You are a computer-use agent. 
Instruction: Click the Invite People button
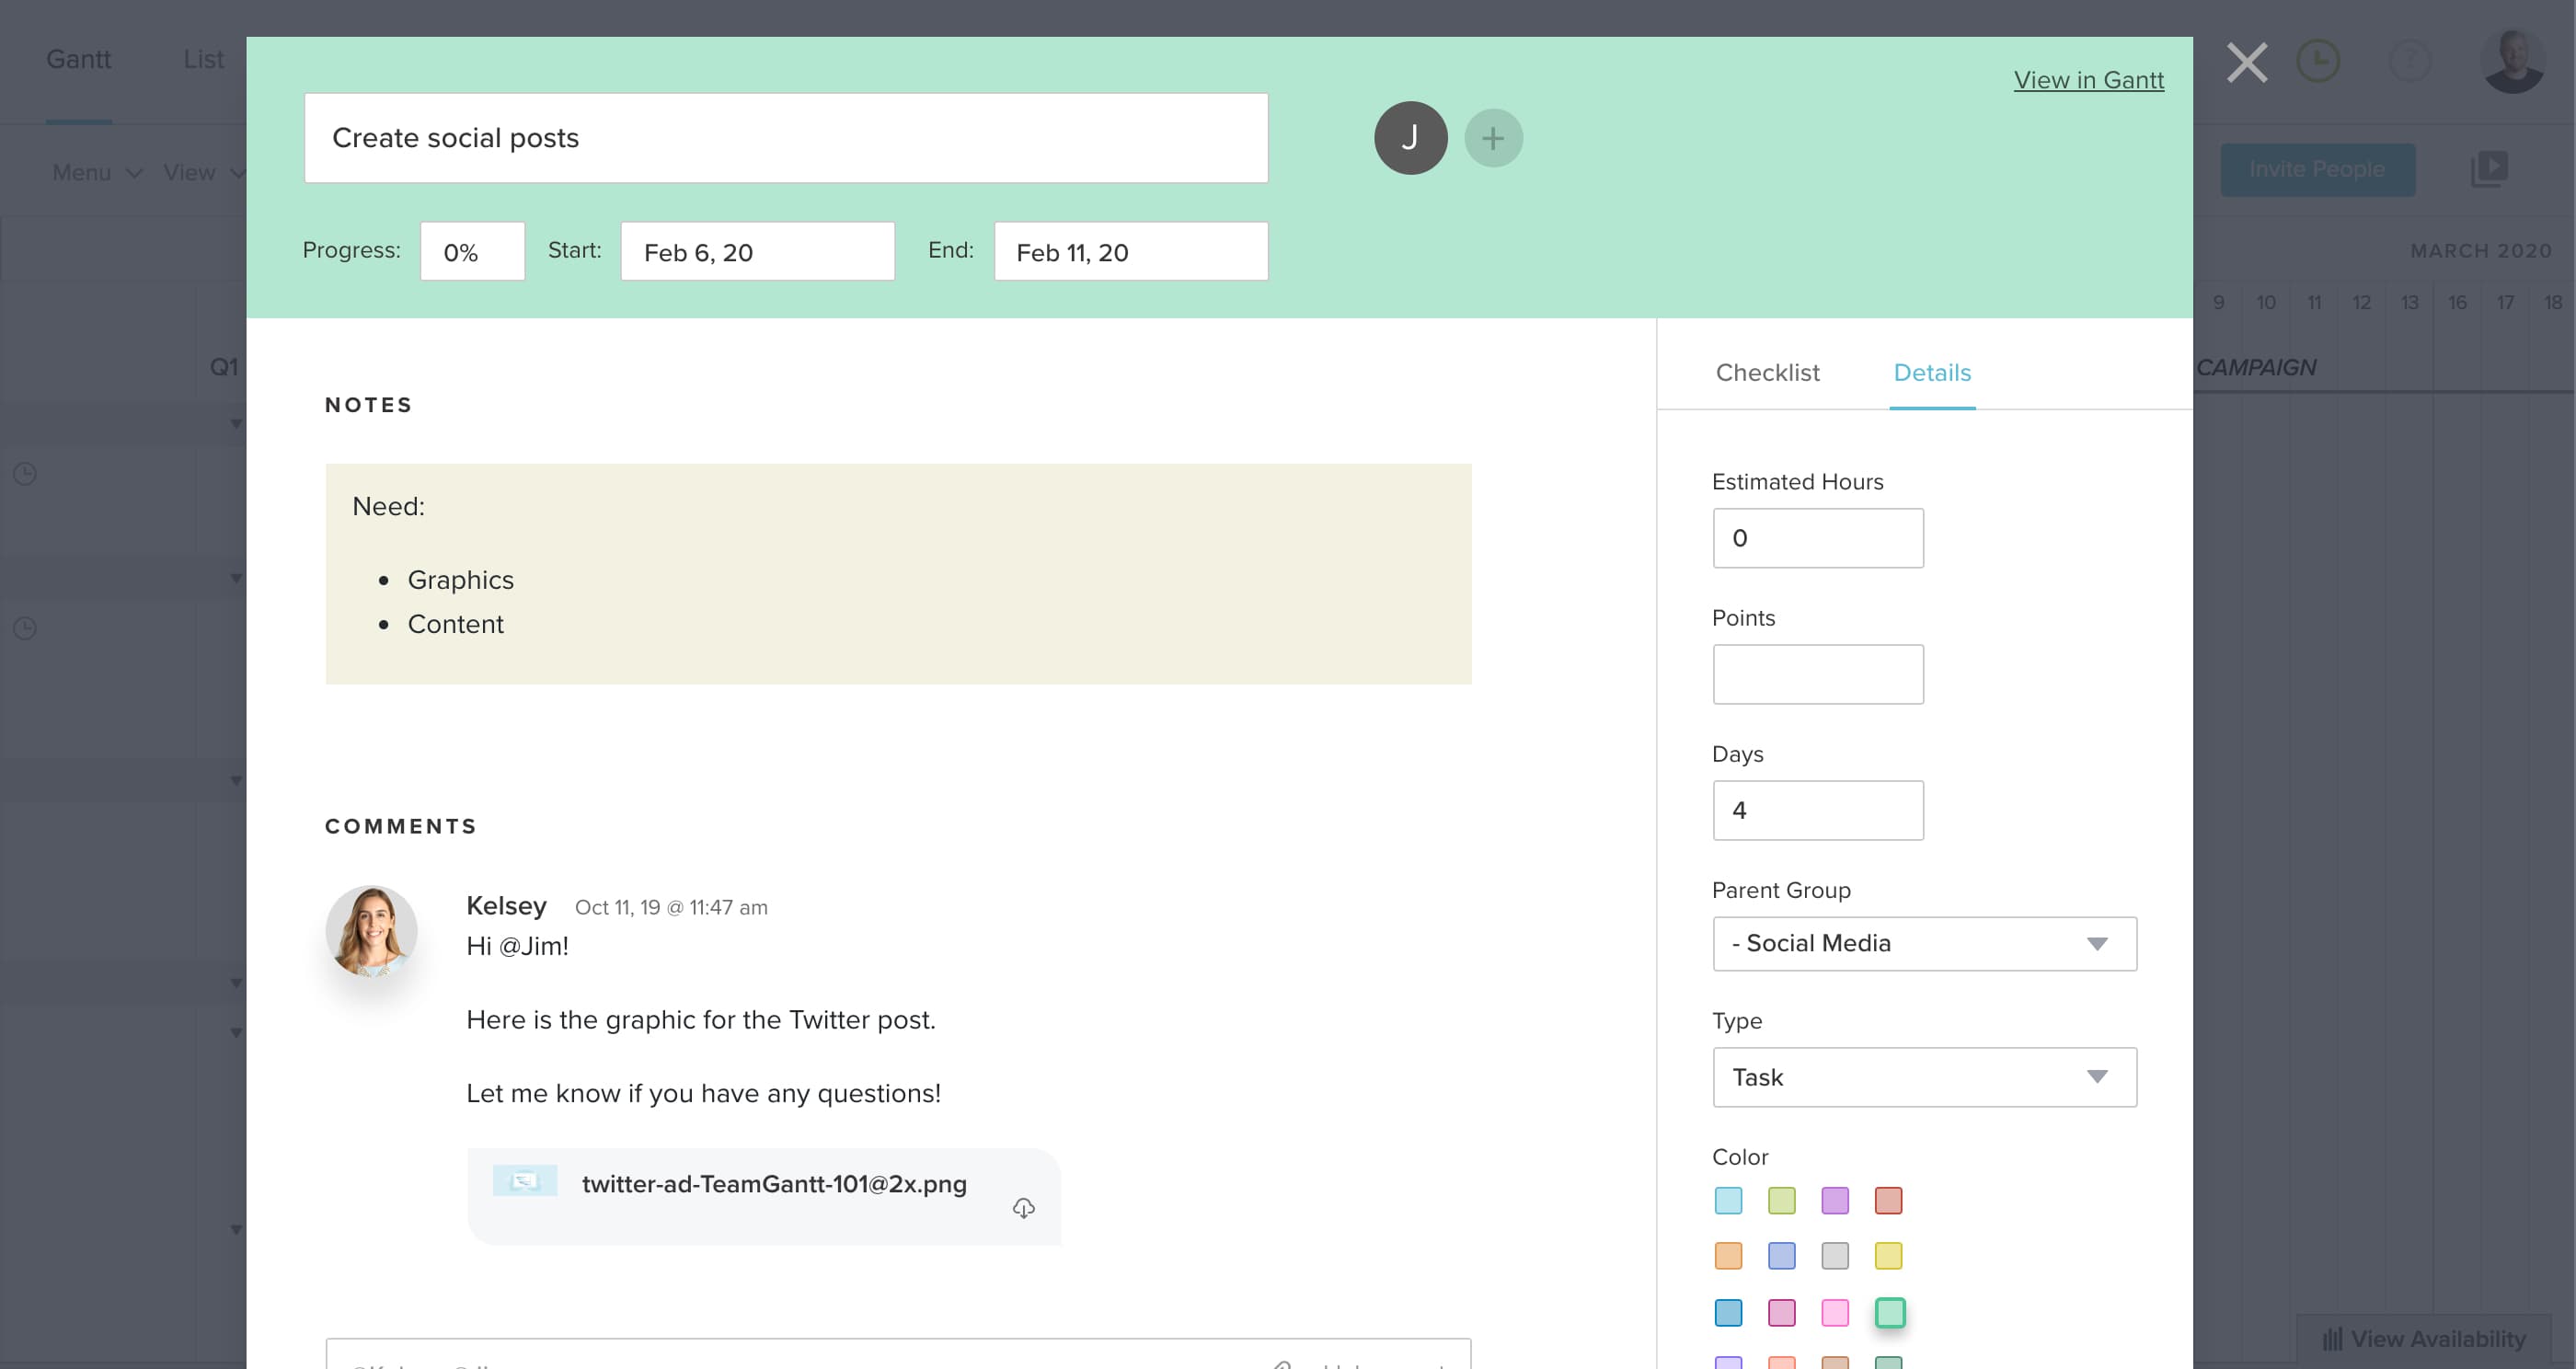point(2317,169)
